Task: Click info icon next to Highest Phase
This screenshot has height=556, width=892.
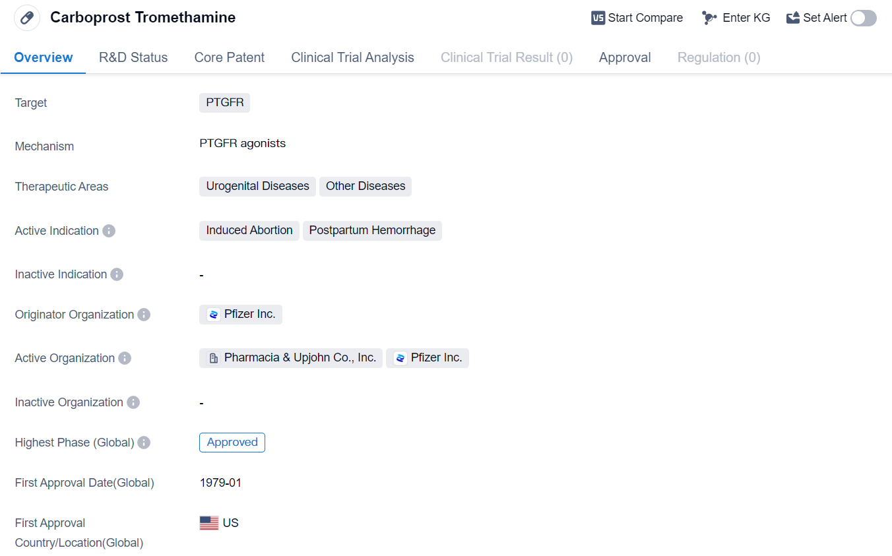Action: point(144,443)
